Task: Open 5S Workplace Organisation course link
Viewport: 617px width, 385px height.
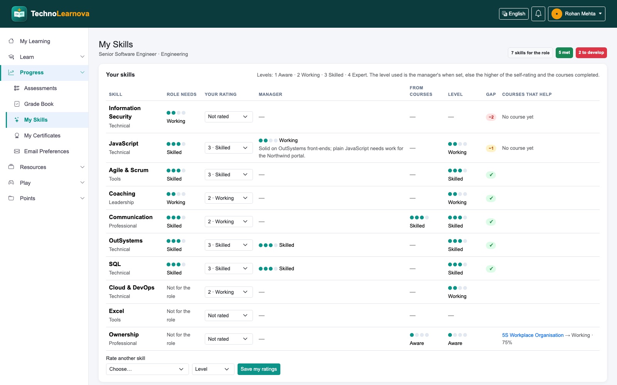Action: 533,335
